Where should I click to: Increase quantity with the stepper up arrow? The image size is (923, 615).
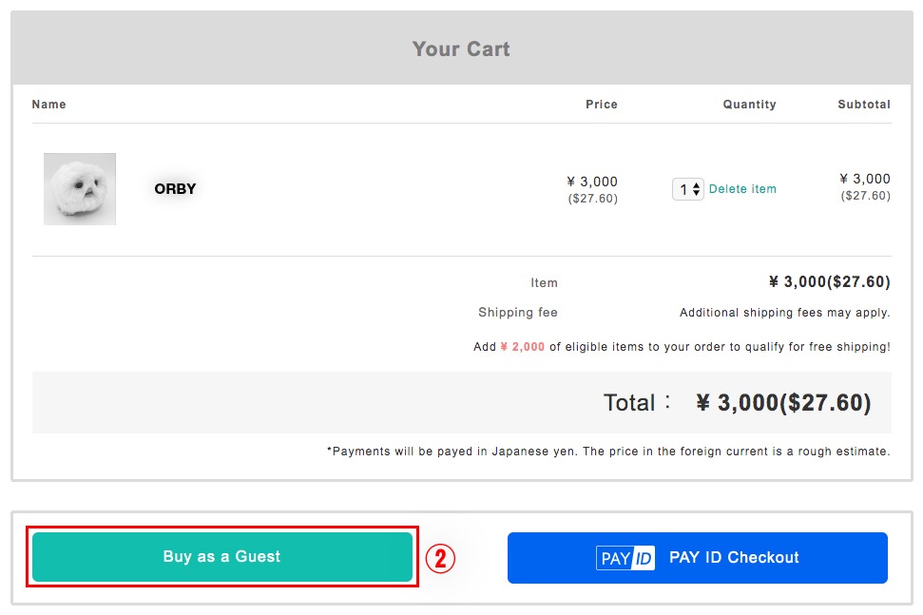tap(697, 184)
